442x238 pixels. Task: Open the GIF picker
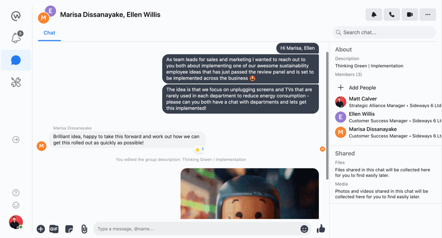[x=54, y=229]
